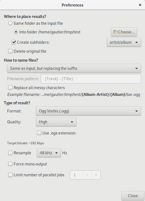Enable Replace all messy characters

[10, 87]
